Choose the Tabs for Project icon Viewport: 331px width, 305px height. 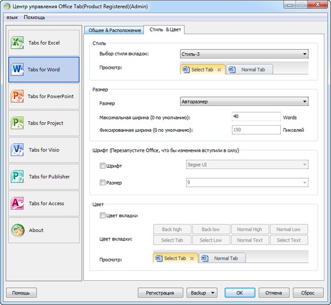click(x=18, y=124)
